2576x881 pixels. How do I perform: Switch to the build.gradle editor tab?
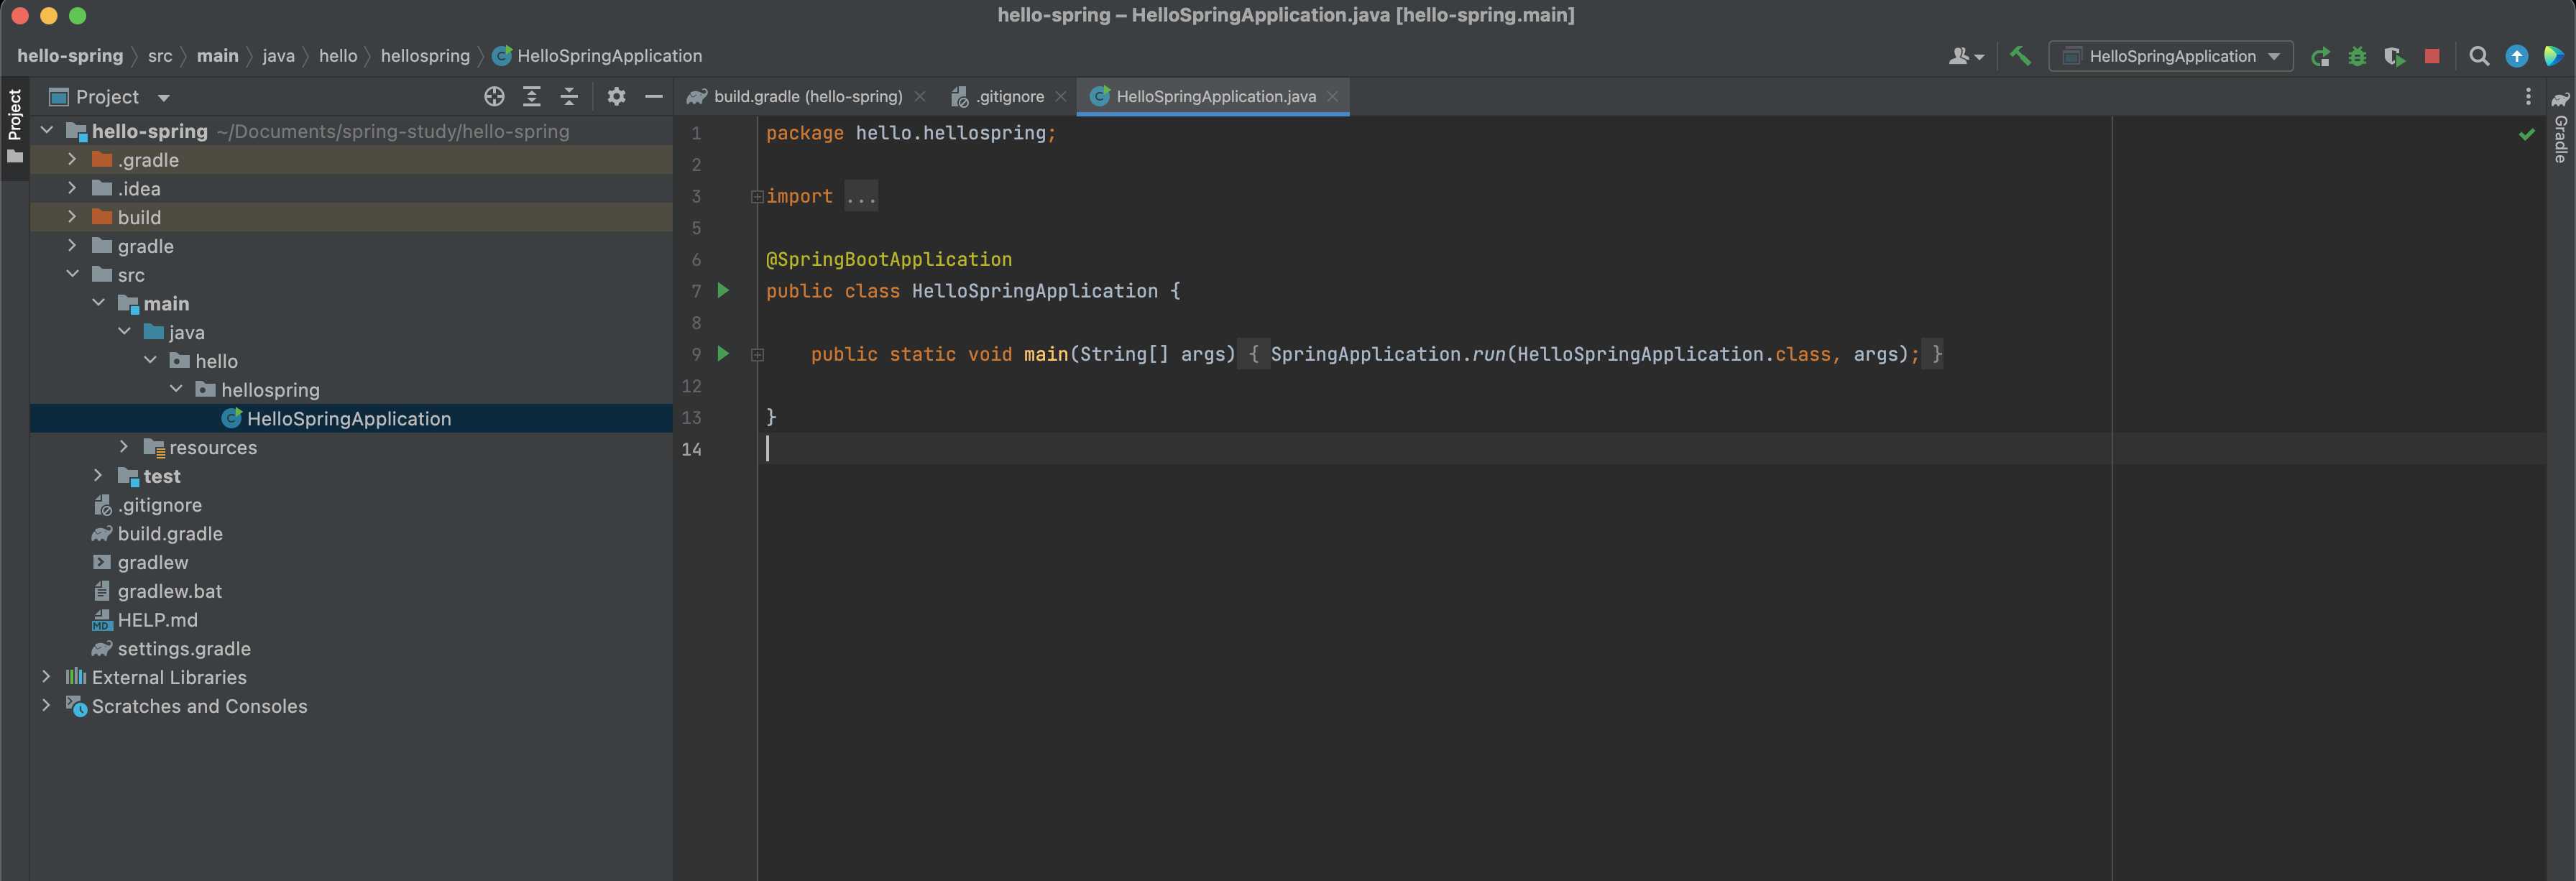(800, 96)
